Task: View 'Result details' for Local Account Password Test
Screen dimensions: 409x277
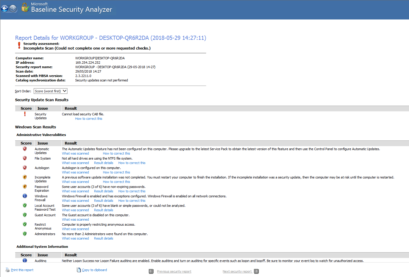Action: point(104,210)
